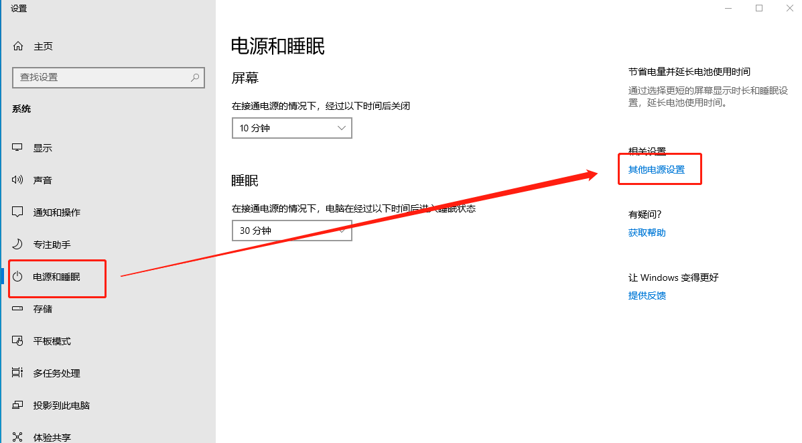This screenshot has height=443, width=802.
Task: Click the 电源和睡眠 power icon
Action: [x=17, y=276]
